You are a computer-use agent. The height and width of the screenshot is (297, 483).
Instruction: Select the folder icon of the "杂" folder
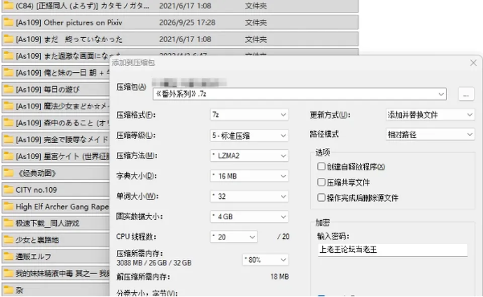click(9, 290)
